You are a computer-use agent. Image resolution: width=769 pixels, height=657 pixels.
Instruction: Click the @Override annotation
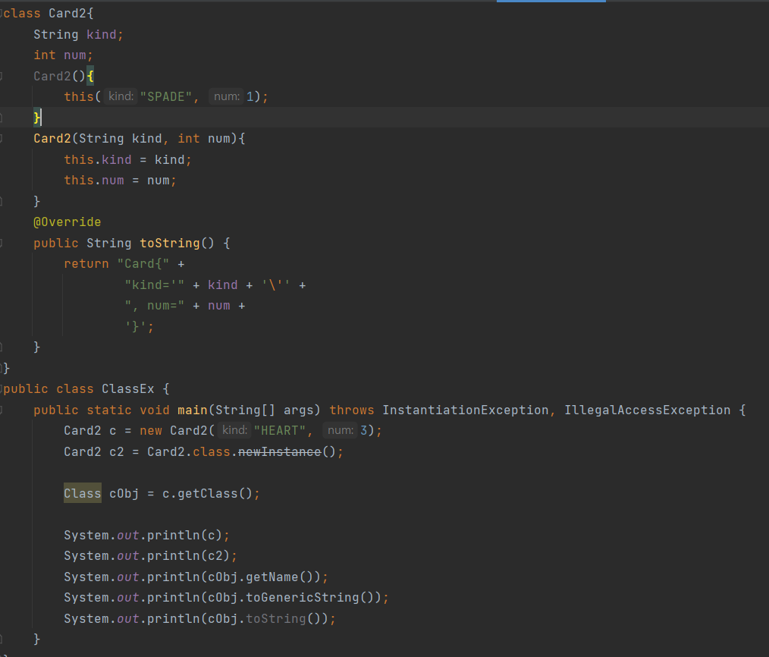coord(67,222)
